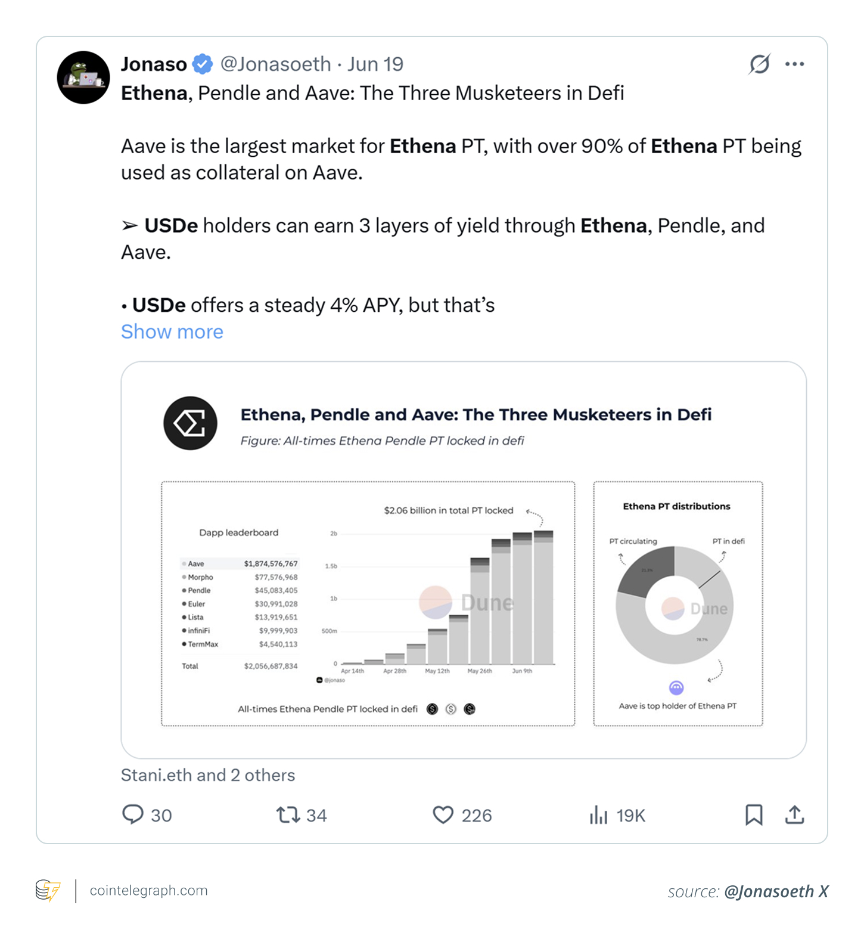
Task: Bookmark this tweet
Action: pos(754,815)
